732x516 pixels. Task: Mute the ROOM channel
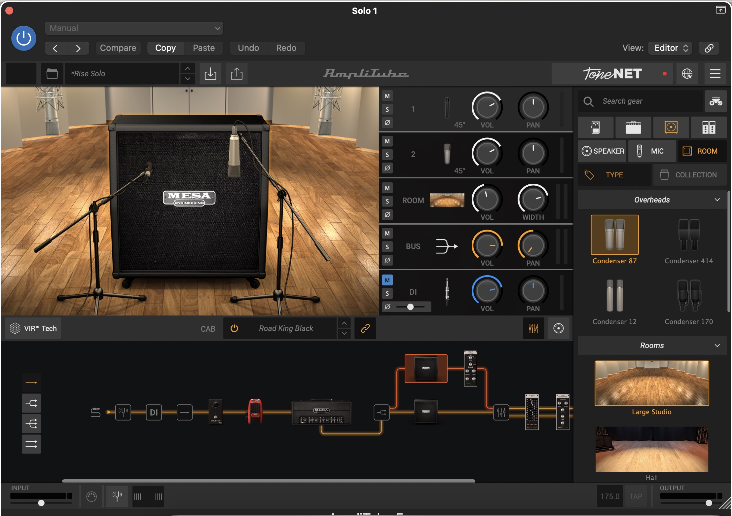387,188
